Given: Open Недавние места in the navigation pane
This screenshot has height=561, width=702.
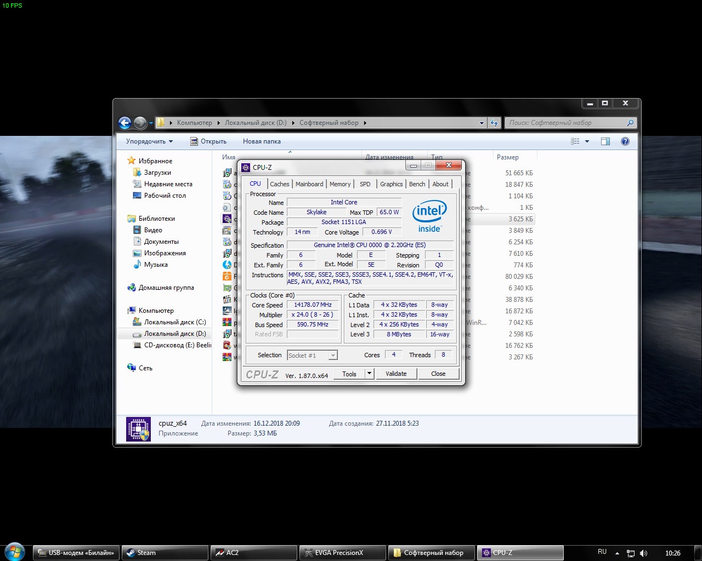Looking at the screenshot, I should coord(168,184).
